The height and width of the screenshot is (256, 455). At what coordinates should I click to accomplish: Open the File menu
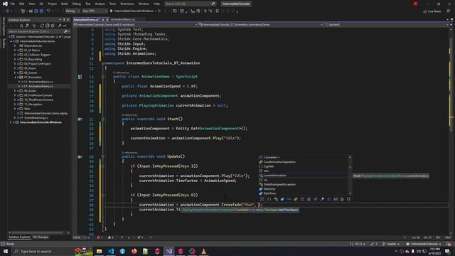click(13, 4)
